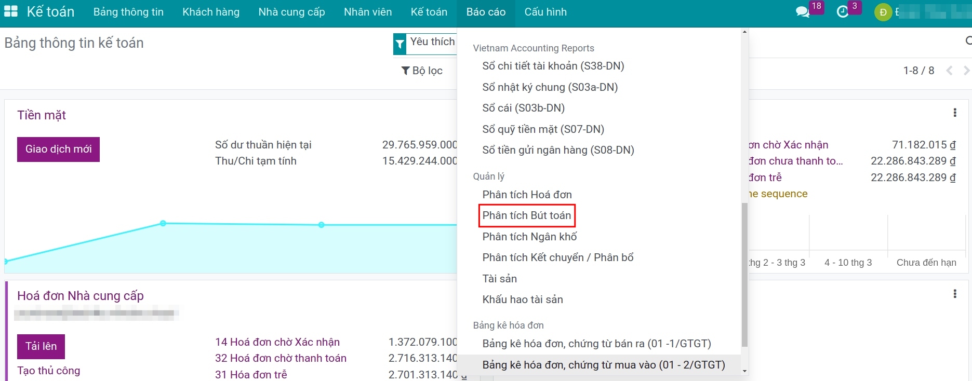Open 31 Hóa đơn trễ link
Screen dimensions: 972x381
point(251,374)
